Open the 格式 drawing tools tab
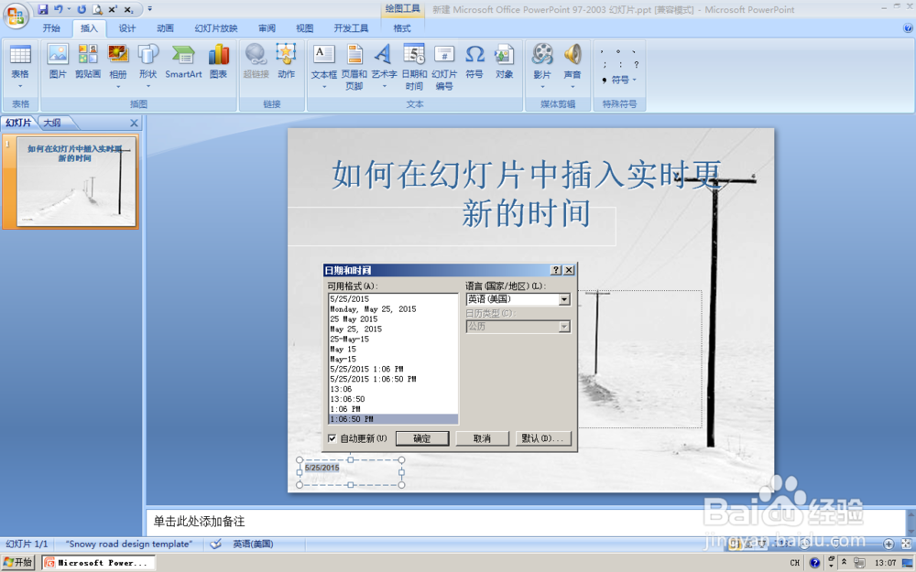916x572 pixels. [x=402, y=28]
